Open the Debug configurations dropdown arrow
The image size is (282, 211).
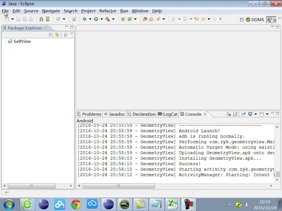coord(90,19)
